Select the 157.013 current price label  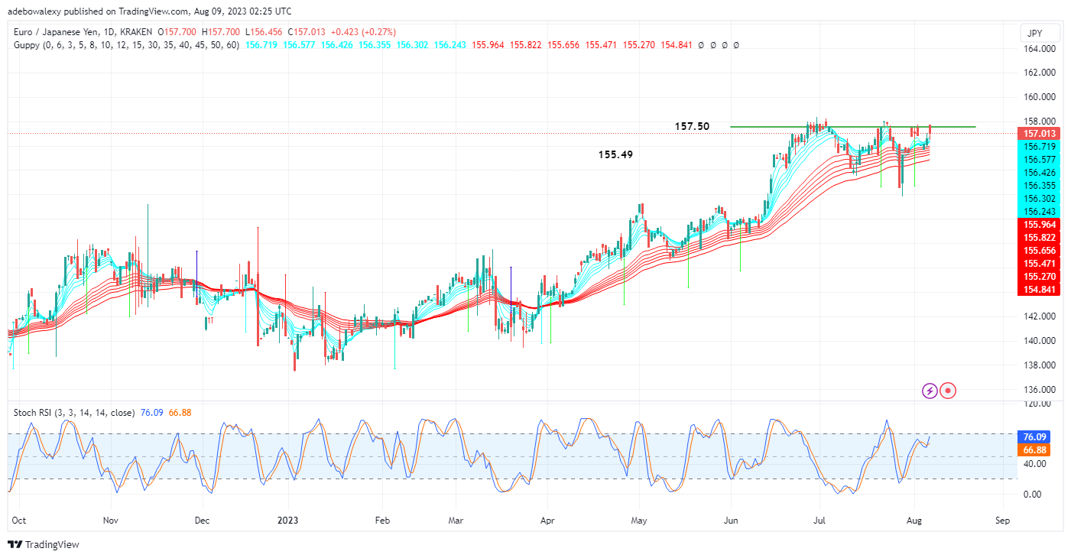1040,133
